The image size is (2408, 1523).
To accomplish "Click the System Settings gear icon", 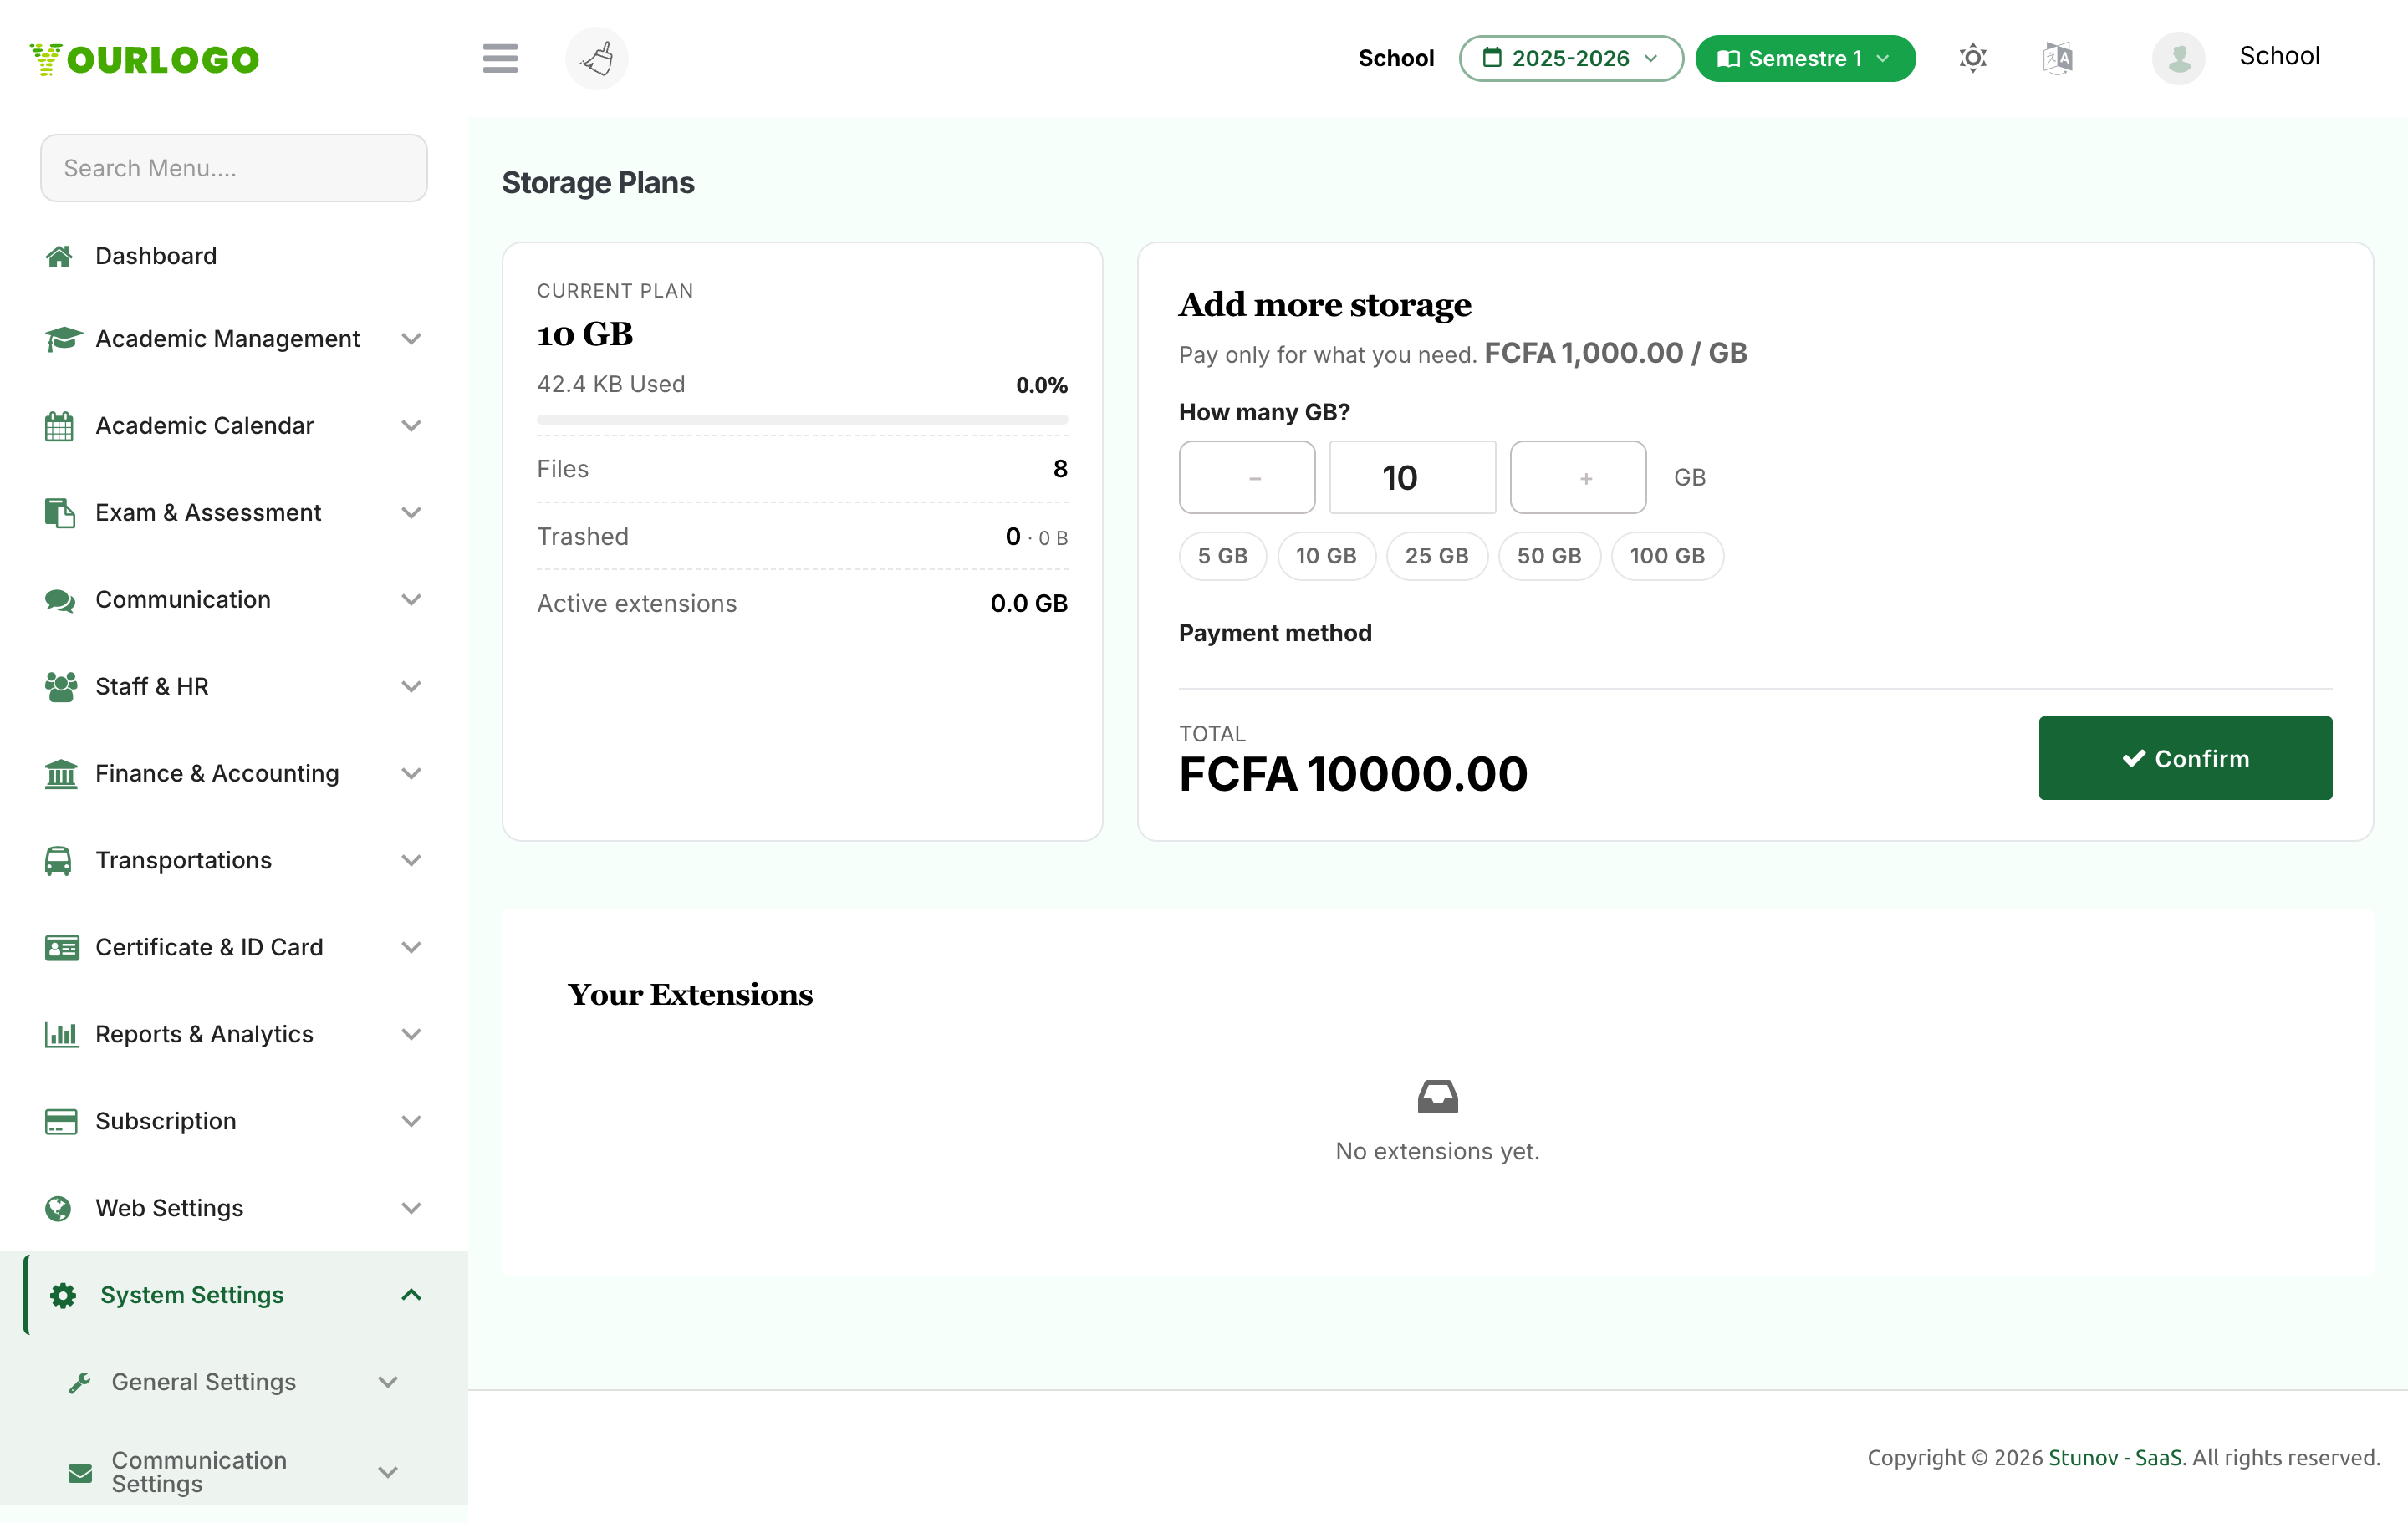I will pos(63,1296).
